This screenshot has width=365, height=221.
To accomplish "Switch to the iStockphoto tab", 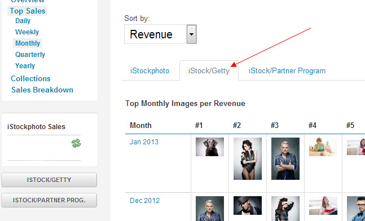I will tap(149, 70).
